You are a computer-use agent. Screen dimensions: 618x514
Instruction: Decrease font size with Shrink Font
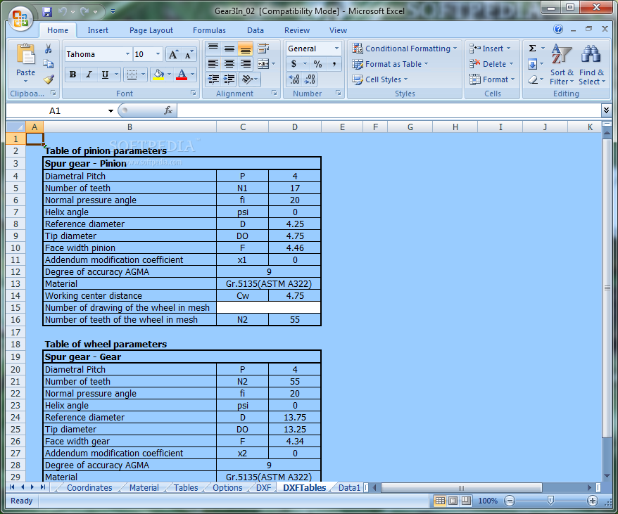pyautogui.click(x=189, y=54)
